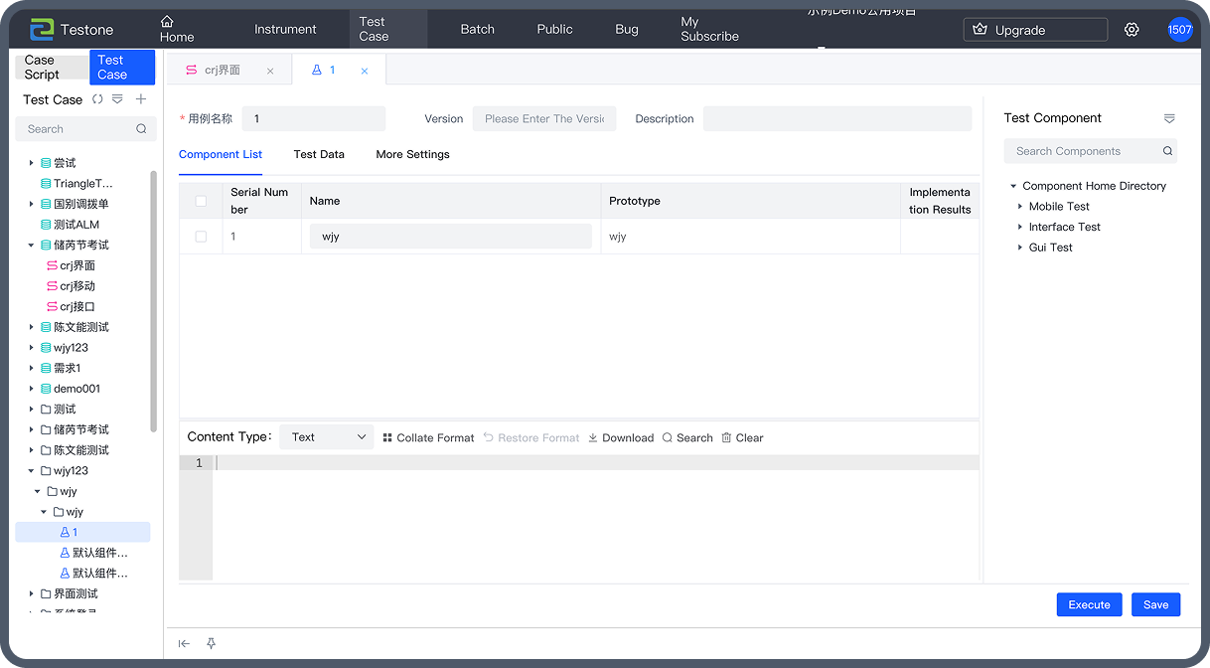This screenshot has height=668, width=1210.
Task: Open the Content Type dropdown
Action: pos(326,437)
